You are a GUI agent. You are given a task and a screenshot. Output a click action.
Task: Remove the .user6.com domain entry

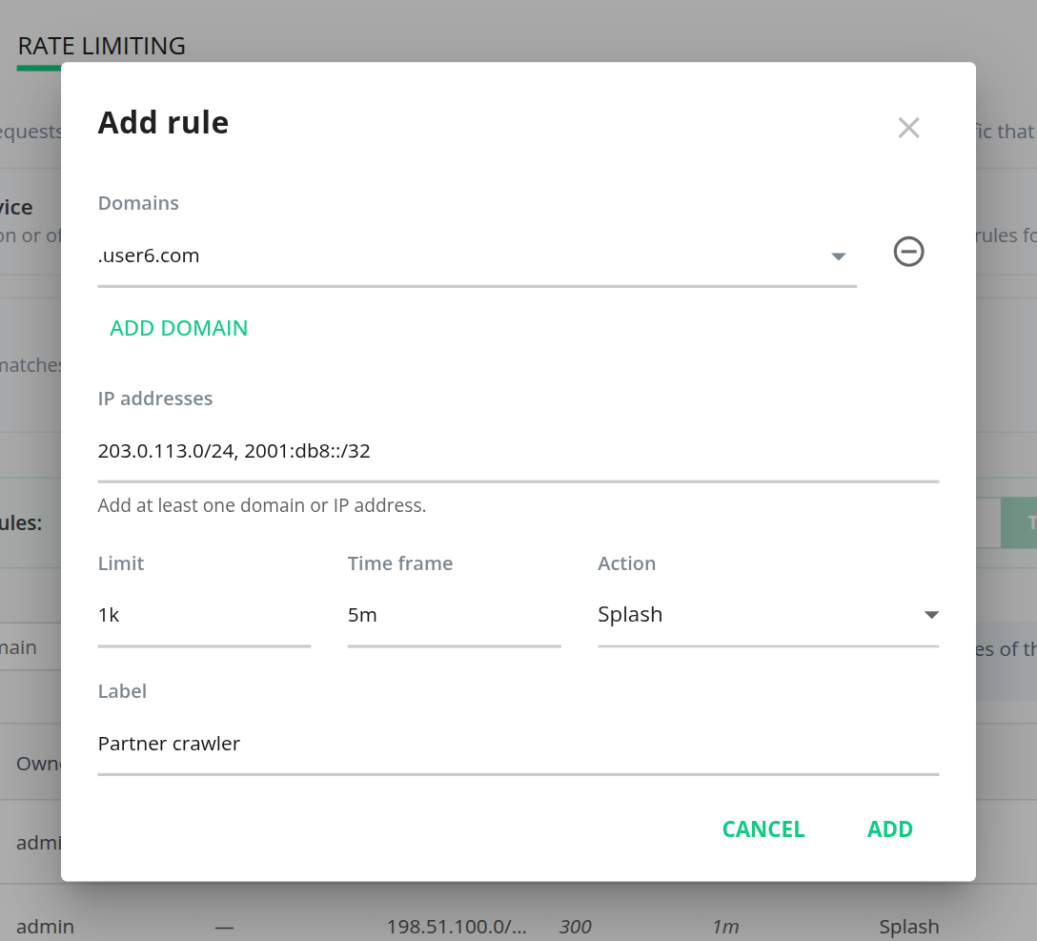908,252
